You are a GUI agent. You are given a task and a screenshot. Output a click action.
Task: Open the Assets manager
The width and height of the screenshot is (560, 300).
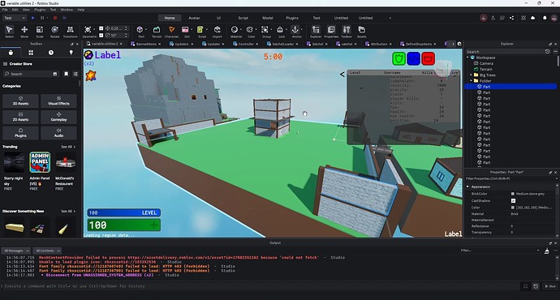click(361, 32)
